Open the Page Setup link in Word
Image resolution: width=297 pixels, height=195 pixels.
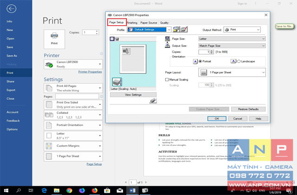(94, 164)
